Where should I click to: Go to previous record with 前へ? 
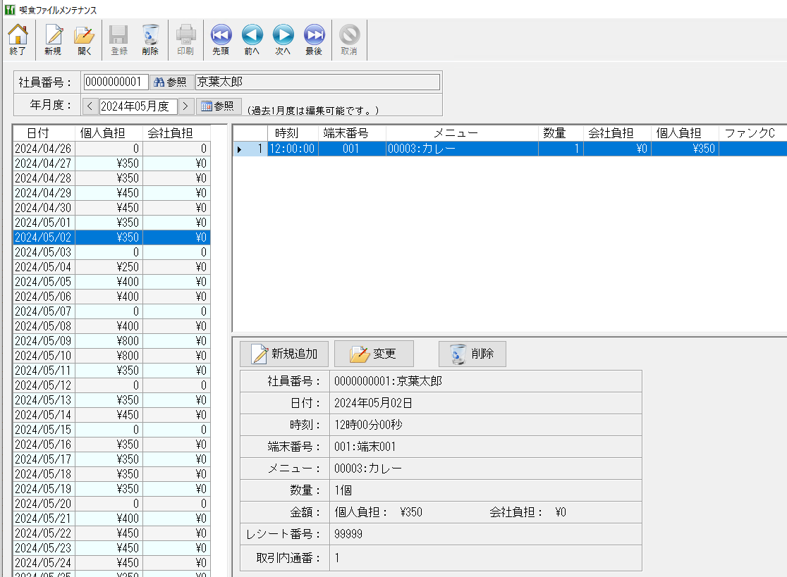click(x=252, y=39)
